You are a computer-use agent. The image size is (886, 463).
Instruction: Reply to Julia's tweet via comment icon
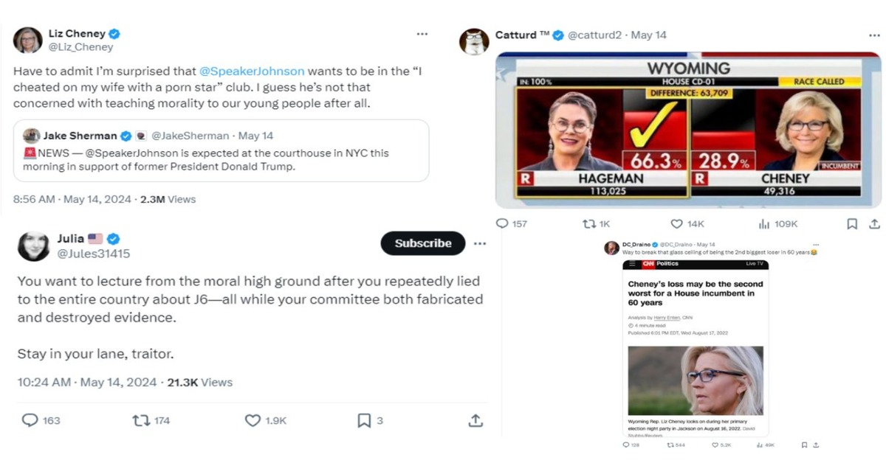(x=30, y=420)
